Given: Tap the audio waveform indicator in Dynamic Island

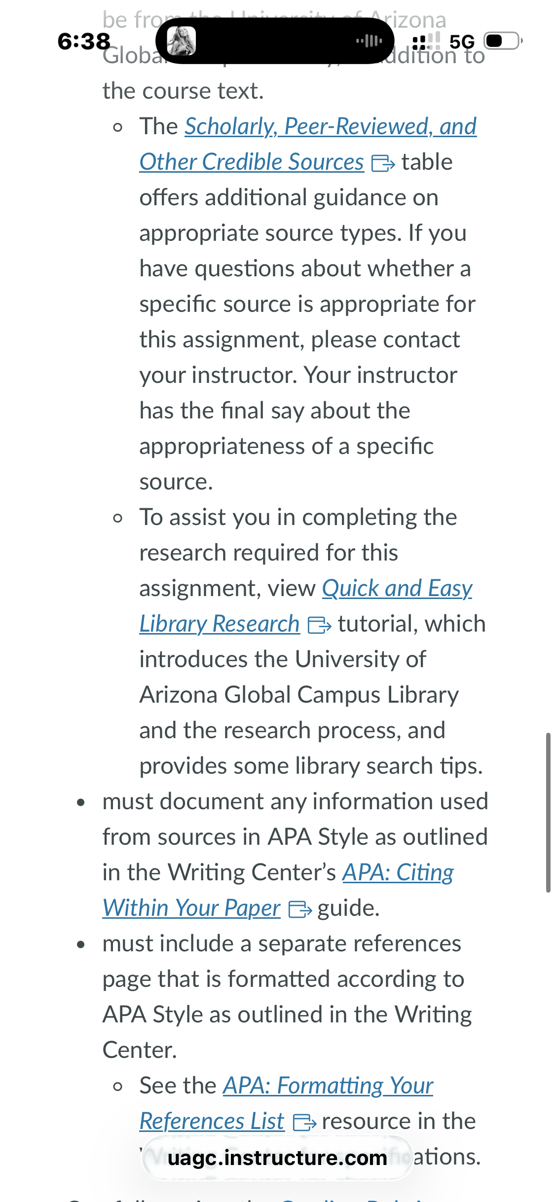Looking at the screenshot, I should tap(369, 41).
